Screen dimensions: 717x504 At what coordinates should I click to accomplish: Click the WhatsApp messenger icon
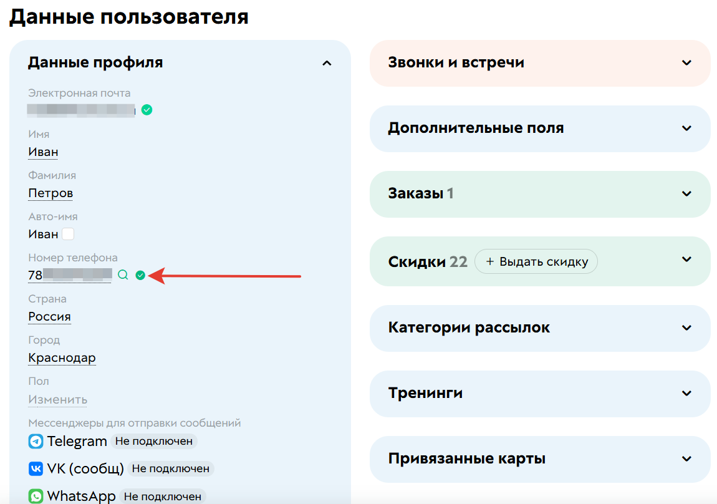(x=35, y=496)
